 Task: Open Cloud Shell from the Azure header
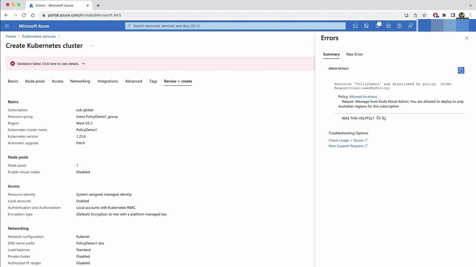(355, 26)
